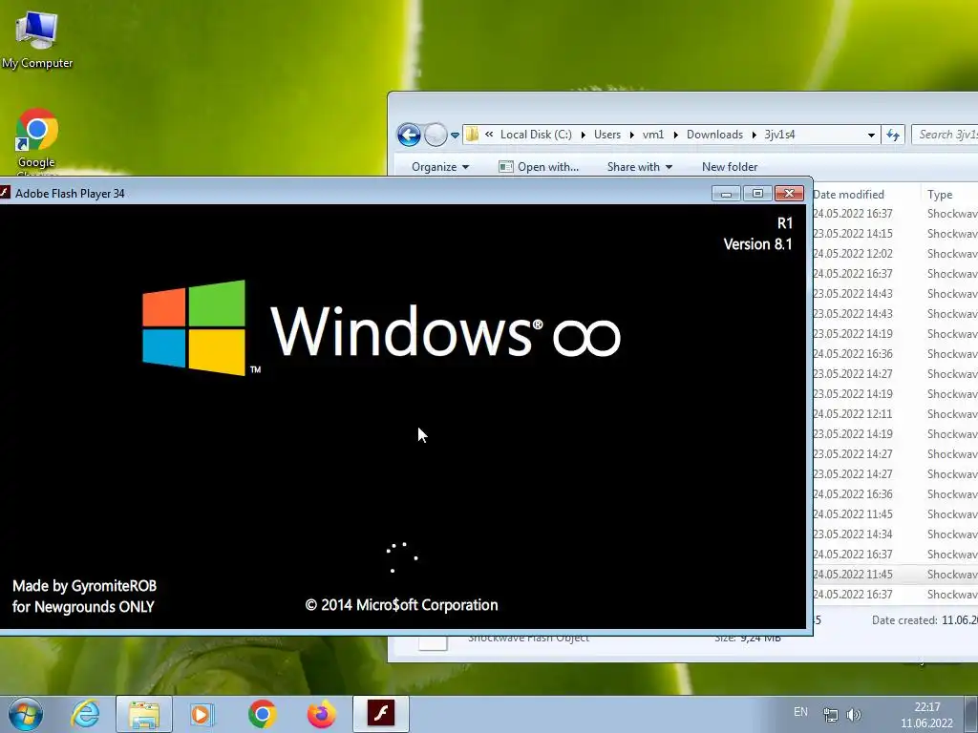Select file row dated 23.05.2022 14:15
This screenshot has height=733, width=978.
[896, 234]
